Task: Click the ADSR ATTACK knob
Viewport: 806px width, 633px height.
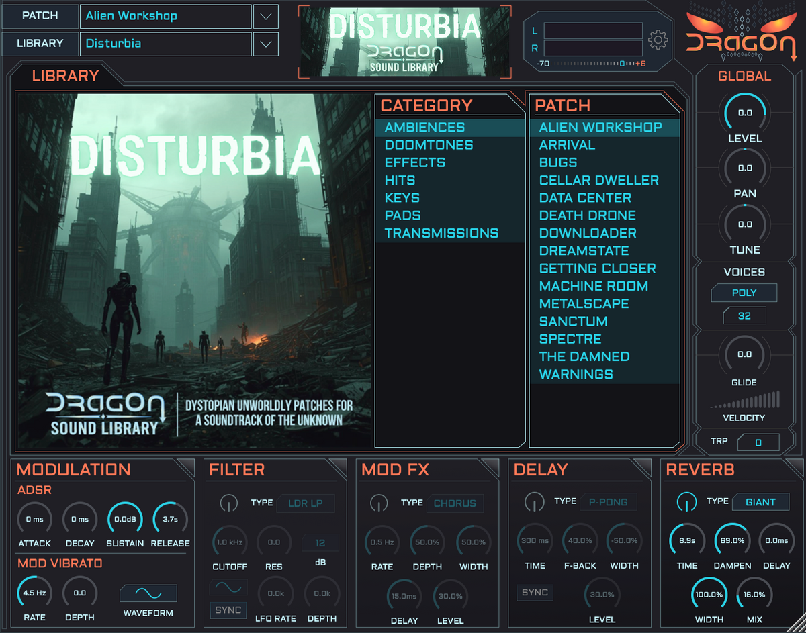Action: (34, 519)
